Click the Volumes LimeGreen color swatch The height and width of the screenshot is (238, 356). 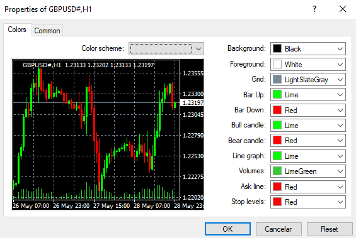pyautogui.click(x=277, y=171)
